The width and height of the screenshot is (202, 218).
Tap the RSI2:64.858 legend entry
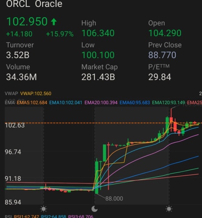tap(53, 217)
